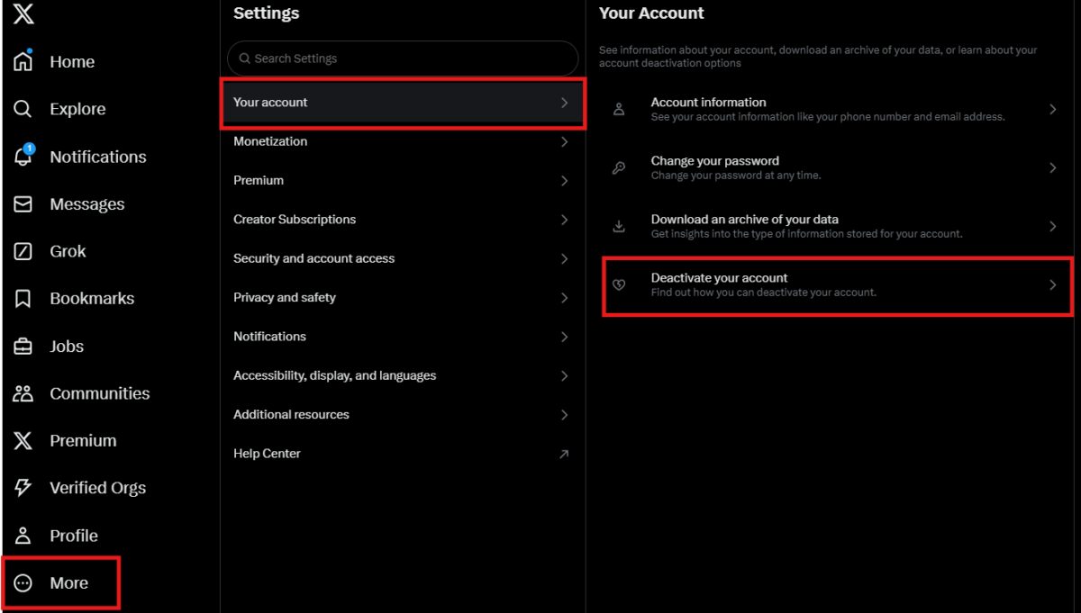Click the Home house icon
Screen dimensions: 1081x613
(x=23, y=61)
